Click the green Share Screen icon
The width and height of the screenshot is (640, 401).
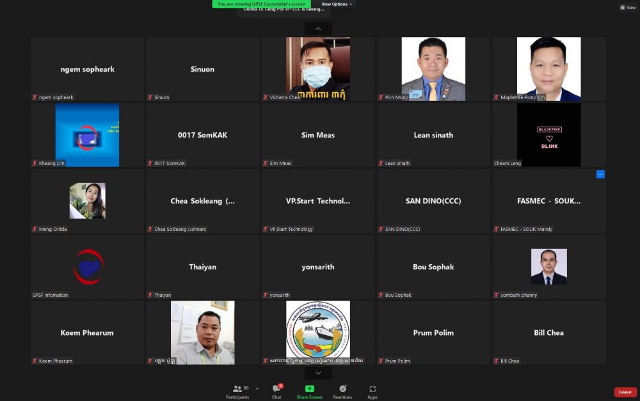[309, 389]
